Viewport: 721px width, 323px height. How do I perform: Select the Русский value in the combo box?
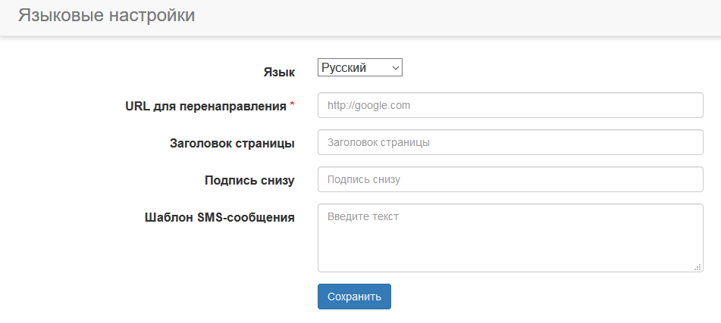(343, 68)
